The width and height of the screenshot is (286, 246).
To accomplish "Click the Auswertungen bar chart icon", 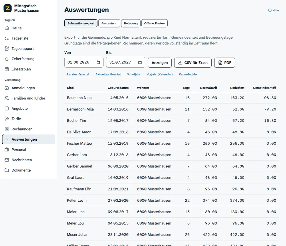I will [x=7, y=139].
